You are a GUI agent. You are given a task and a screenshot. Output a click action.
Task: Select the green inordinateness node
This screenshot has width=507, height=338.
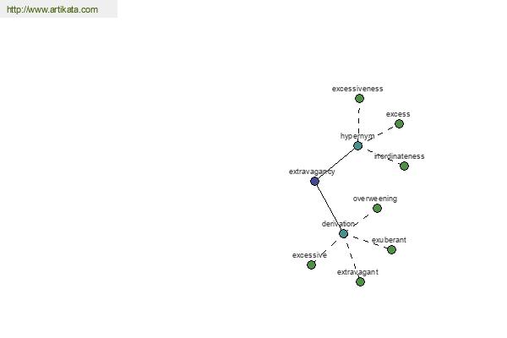(x=404, y=166)
